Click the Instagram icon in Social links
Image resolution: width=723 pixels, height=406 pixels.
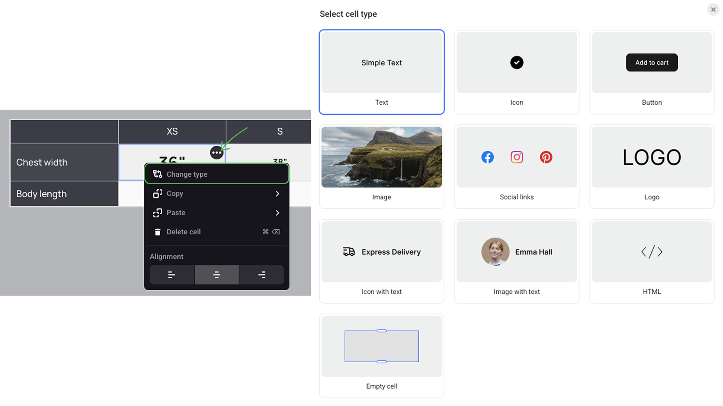pos(517,157)
